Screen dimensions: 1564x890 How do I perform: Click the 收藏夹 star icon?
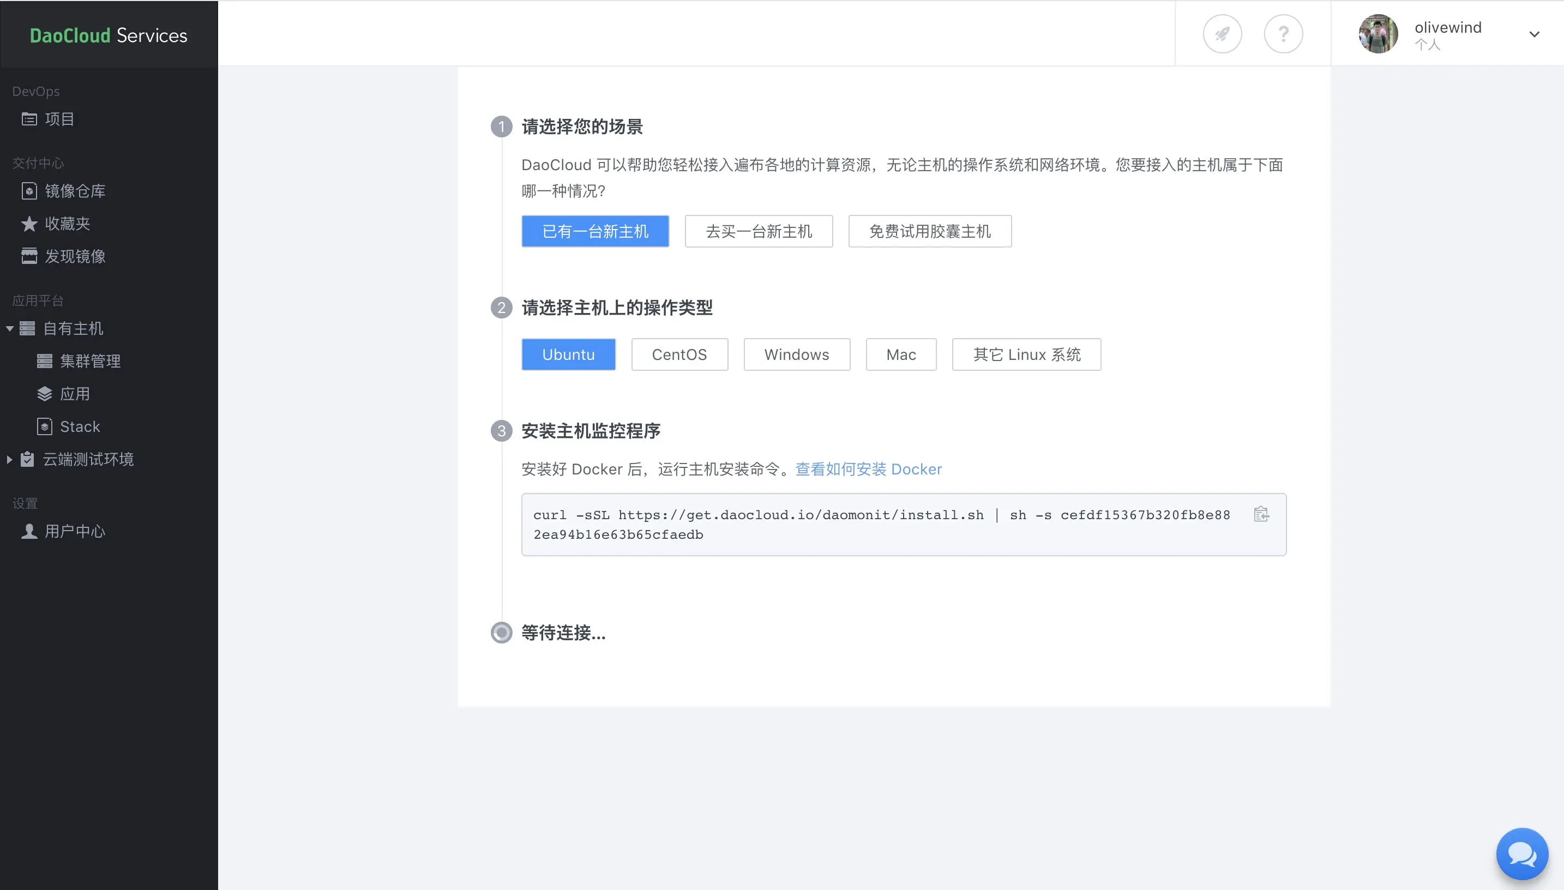29,224
